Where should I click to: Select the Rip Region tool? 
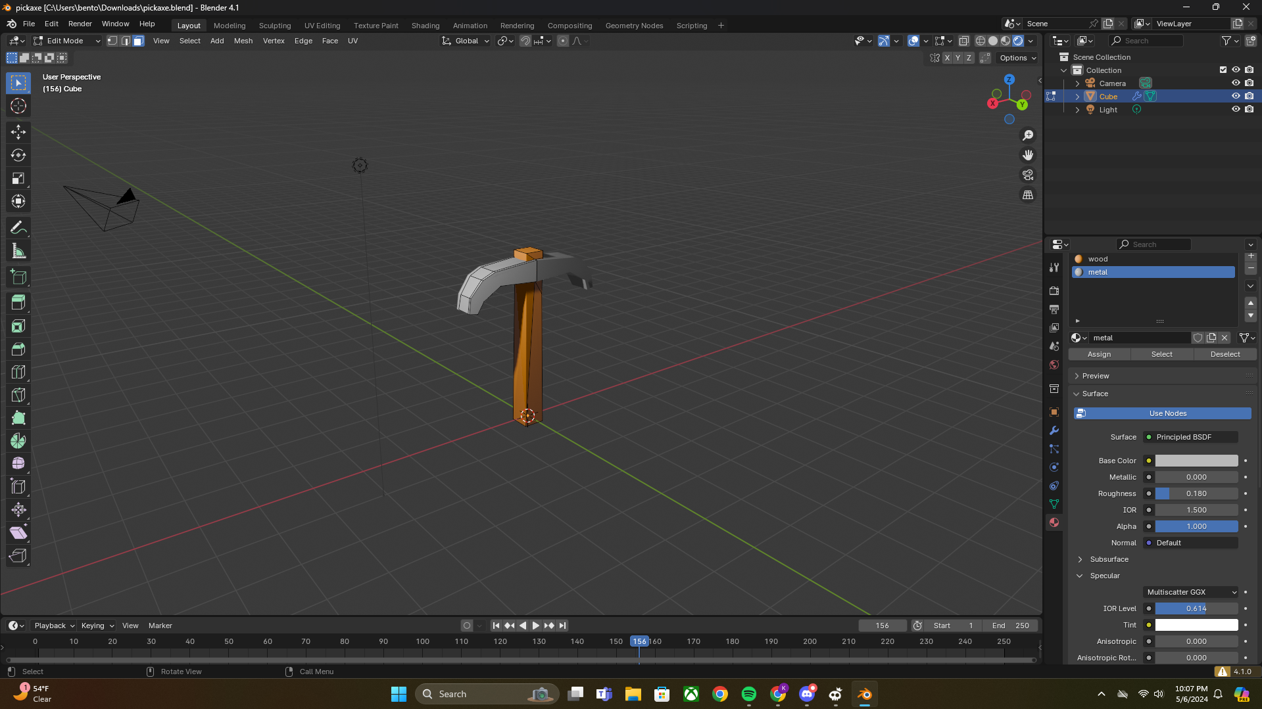18,556
